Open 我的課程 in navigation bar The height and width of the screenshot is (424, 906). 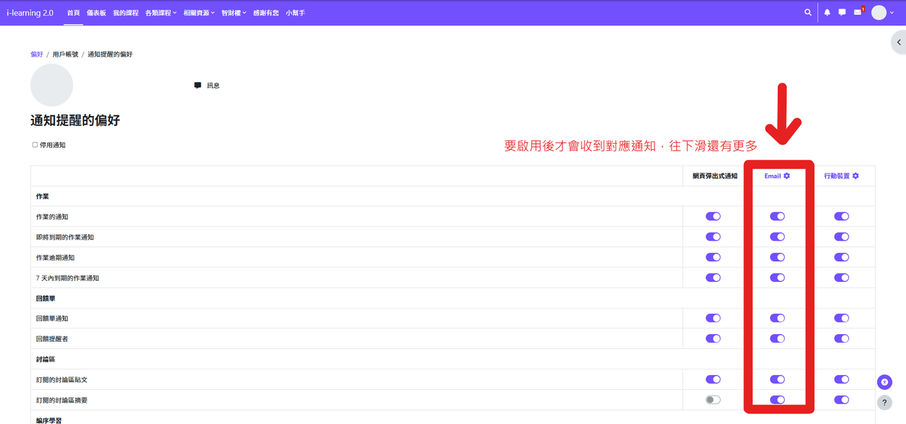pyautogui.click(x=126, y=13)
